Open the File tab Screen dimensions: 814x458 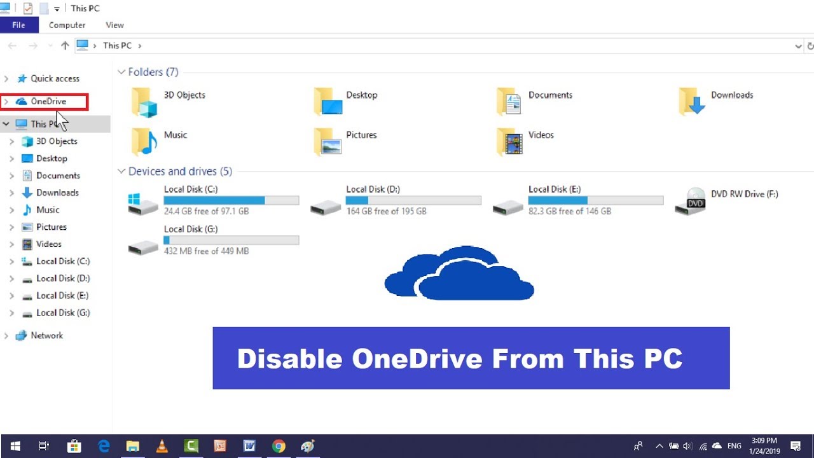(x=19, y=25)
